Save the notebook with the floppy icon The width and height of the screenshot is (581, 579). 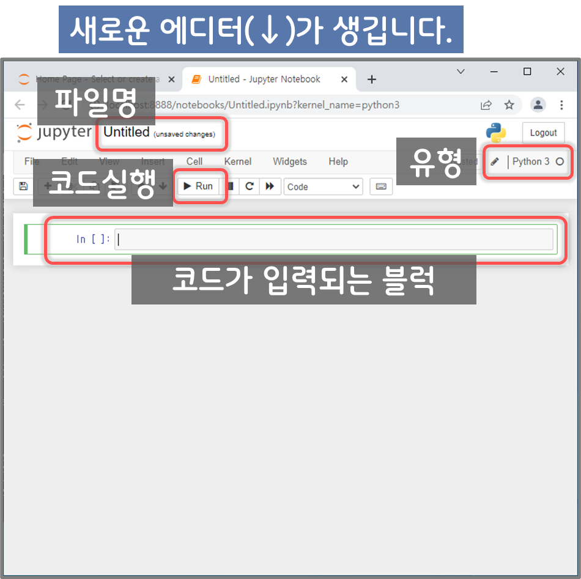point(23,186)
